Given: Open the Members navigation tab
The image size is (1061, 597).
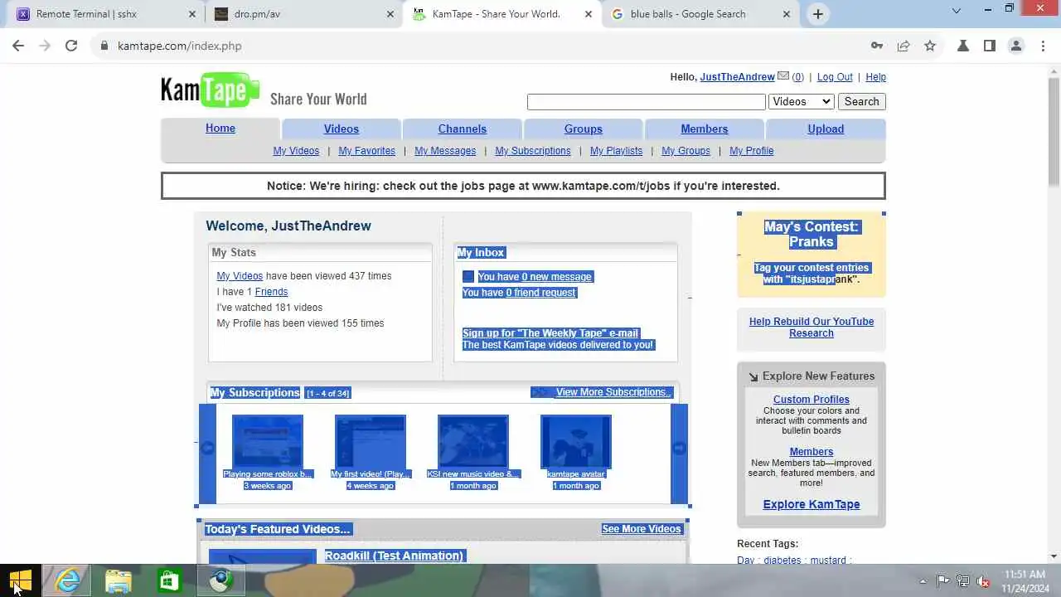Looking at the screenshot, I should click(705, 129).
